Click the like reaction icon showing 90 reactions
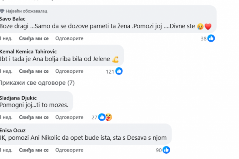The width and height of the screenshot is (239, 159). pyautogui.click(x=166, y=150)
